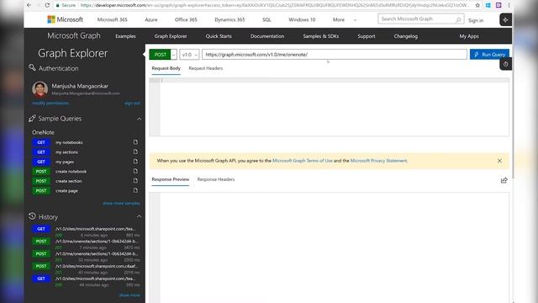This screenshot has width=538, height=303.
Task: Open the browser three-dot menu
Action: point(509,5)
